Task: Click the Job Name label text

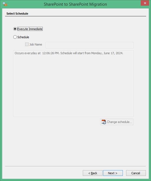Action: 36,44
